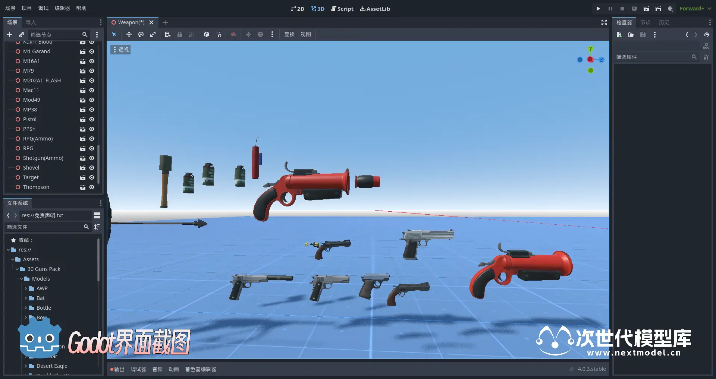
Task: Toggle visibility of the Pistol node
Action: 92,119
